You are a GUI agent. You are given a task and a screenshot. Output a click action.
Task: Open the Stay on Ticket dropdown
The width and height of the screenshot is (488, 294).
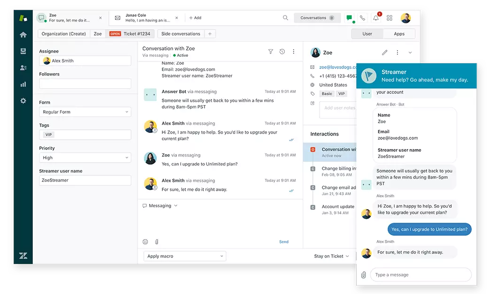(331, 256)
